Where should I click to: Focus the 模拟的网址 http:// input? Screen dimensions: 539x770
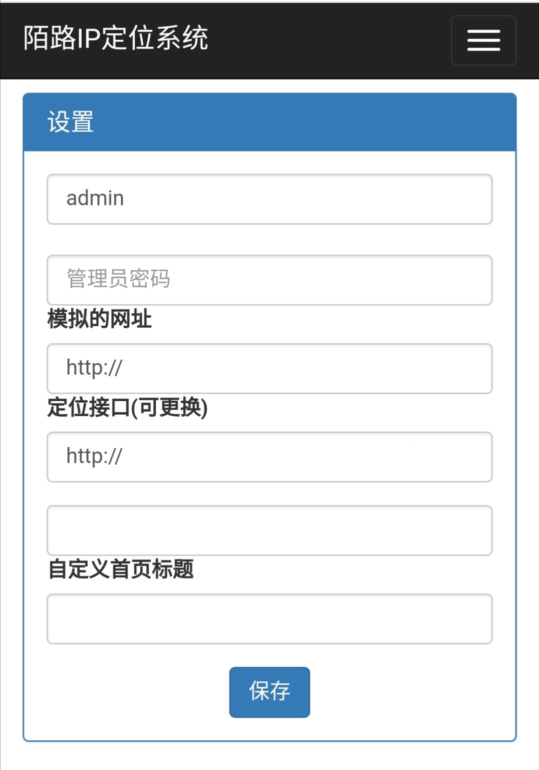tap(269, 368)
